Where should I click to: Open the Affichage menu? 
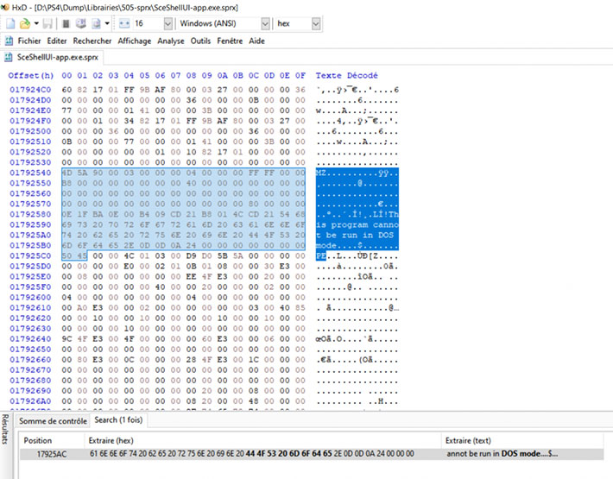135,41
